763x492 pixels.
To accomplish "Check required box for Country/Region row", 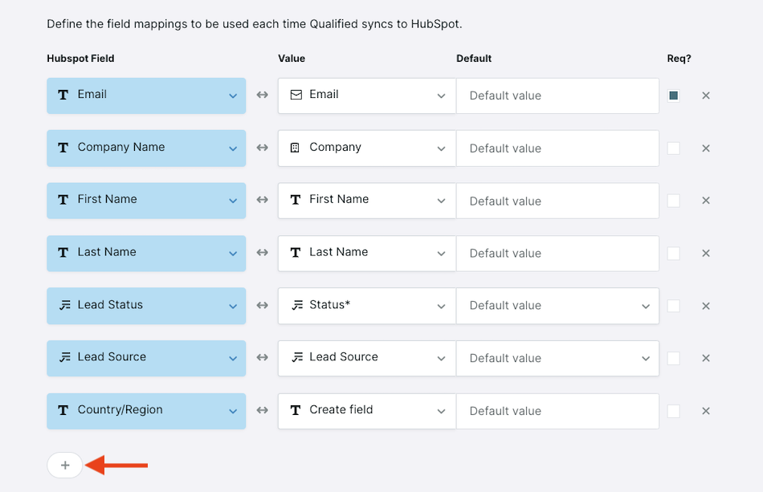I will click(x=674, y=411).
